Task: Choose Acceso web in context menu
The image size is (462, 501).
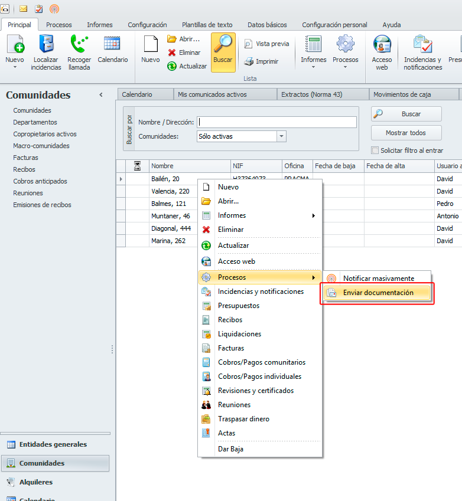Action: (260, 261)
